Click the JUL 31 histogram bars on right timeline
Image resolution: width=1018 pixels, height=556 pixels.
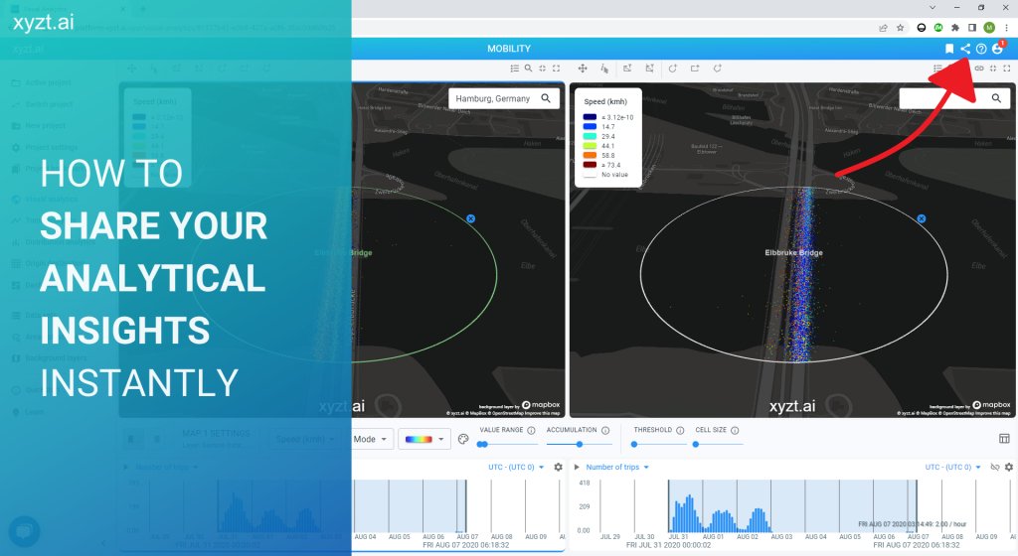(x=685, y=514)
